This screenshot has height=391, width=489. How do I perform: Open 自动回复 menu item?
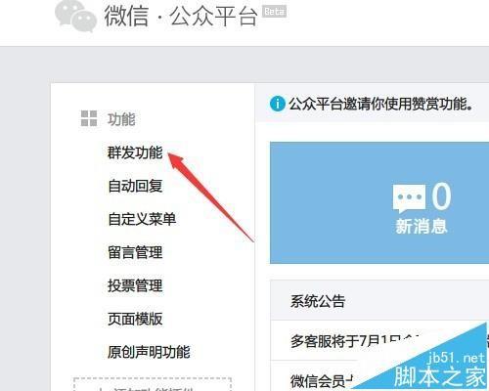(135, 186)
